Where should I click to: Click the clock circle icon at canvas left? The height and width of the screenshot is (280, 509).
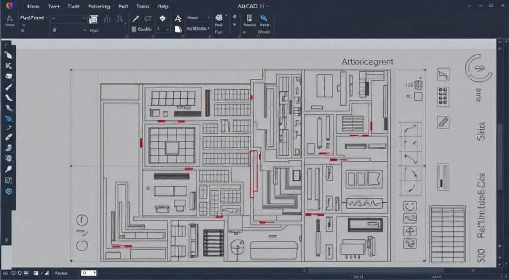click(82, 220)
